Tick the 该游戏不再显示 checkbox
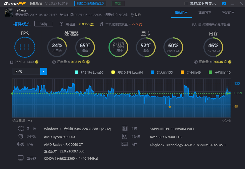 (186, 3)
